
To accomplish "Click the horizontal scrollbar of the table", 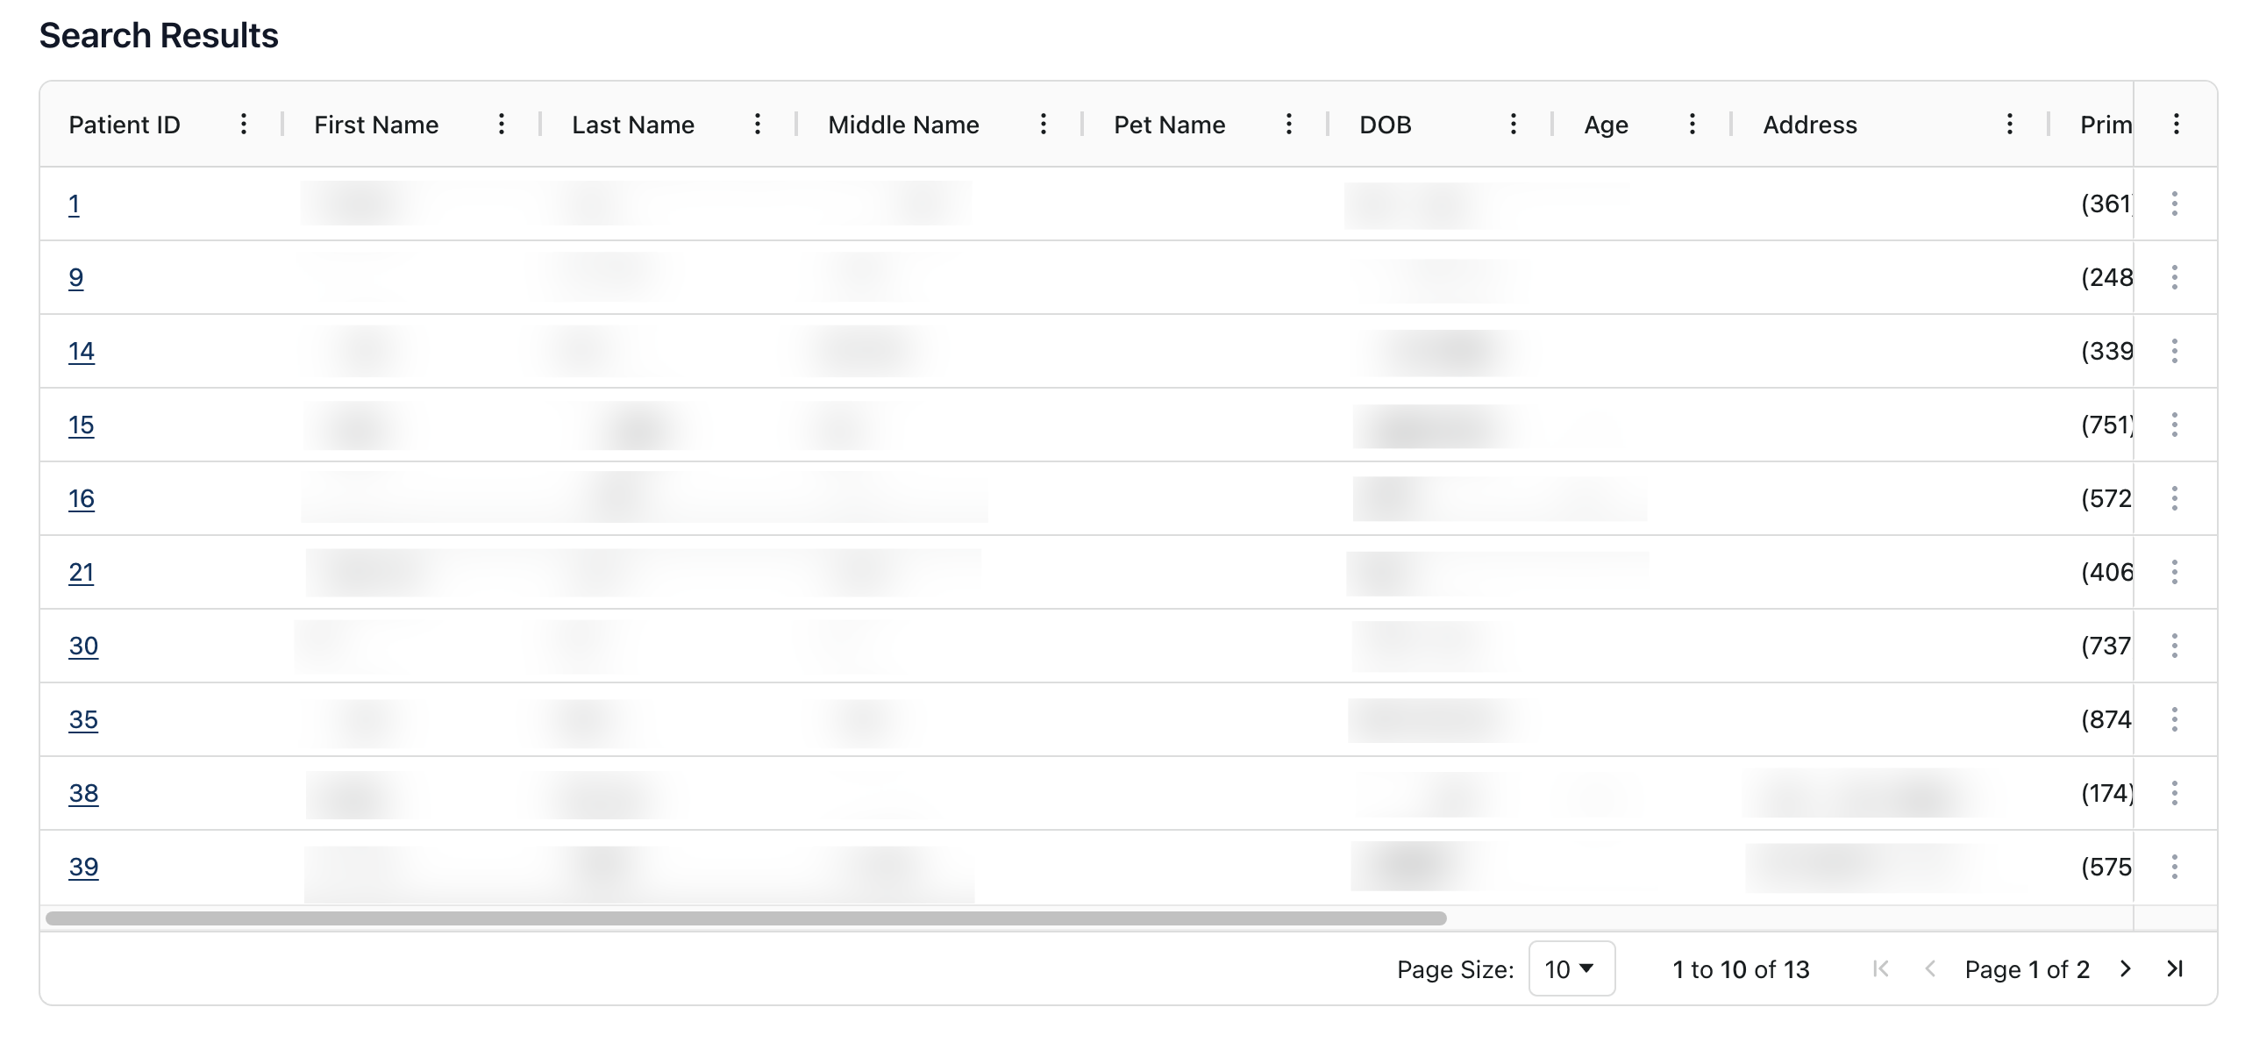I will (745, 918).
